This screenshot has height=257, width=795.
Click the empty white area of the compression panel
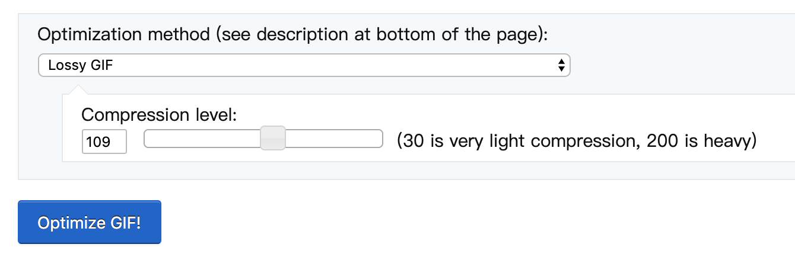(534, 115)
